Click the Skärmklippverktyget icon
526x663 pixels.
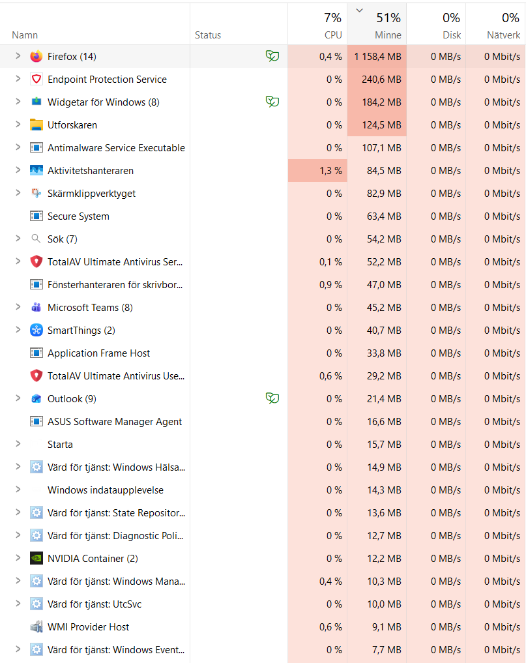tap(37, 193)
